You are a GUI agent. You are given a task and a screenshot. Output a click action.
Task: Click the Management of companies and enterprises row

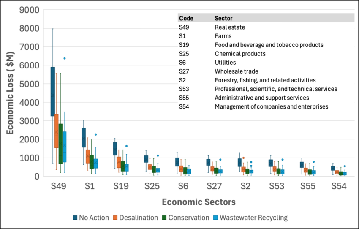271,106
